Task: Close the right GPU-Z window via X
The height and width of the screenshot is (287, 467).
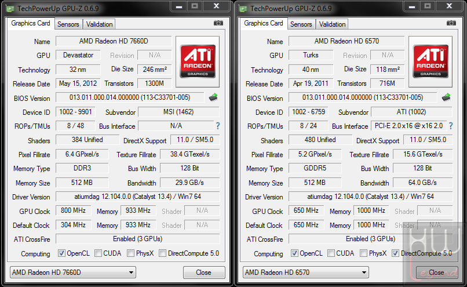Action: (x=450, y=6)
